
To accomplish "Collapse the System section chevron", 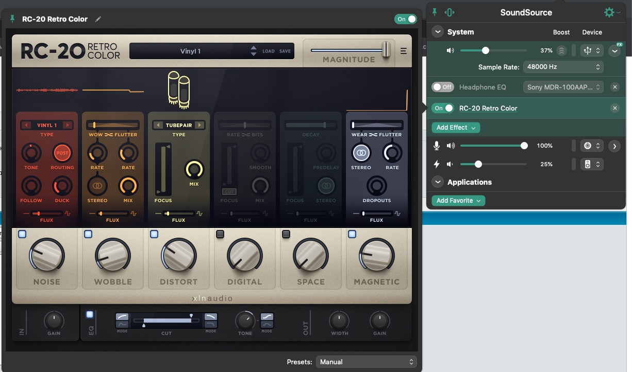I will (438, 32).
